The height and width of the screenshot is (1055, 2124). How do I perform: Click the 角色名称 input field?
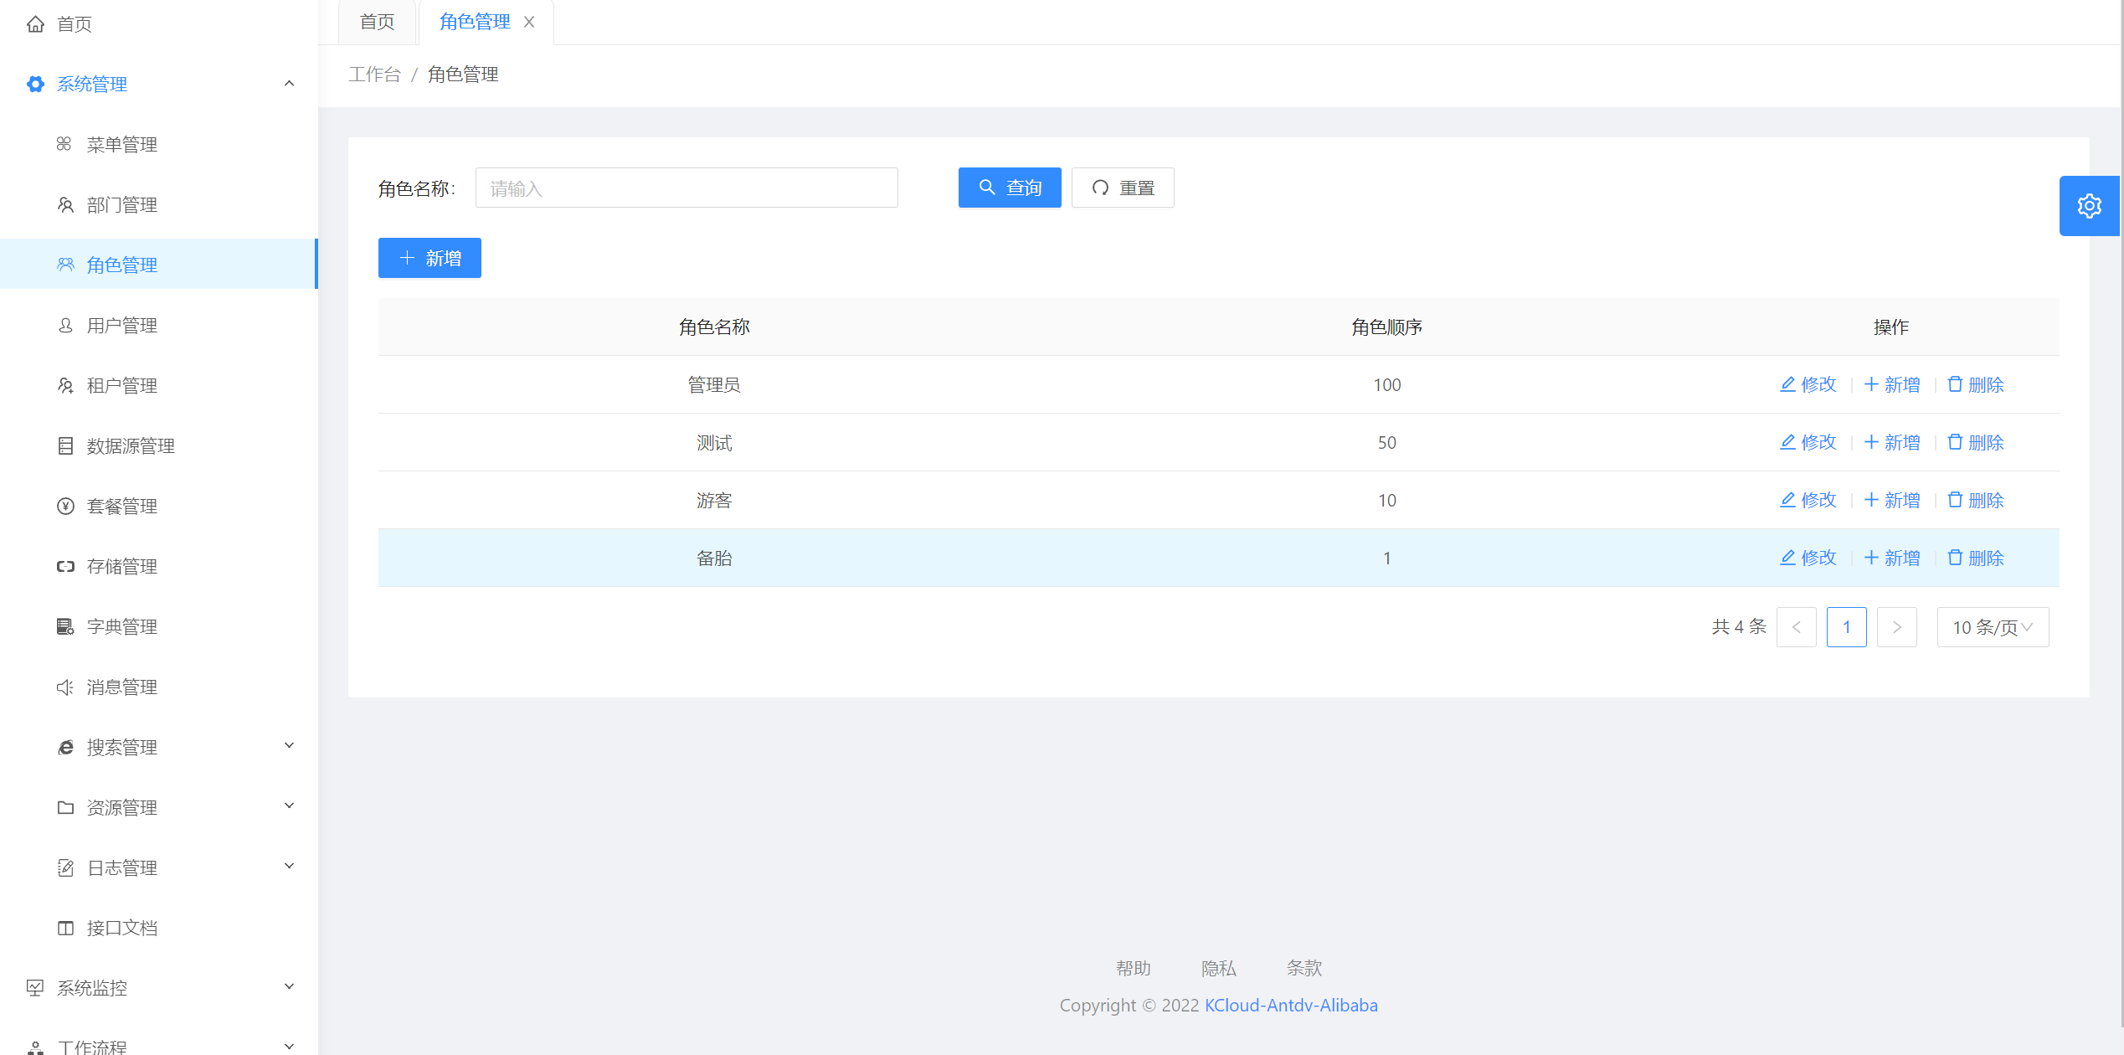click(x=687, y=188)
